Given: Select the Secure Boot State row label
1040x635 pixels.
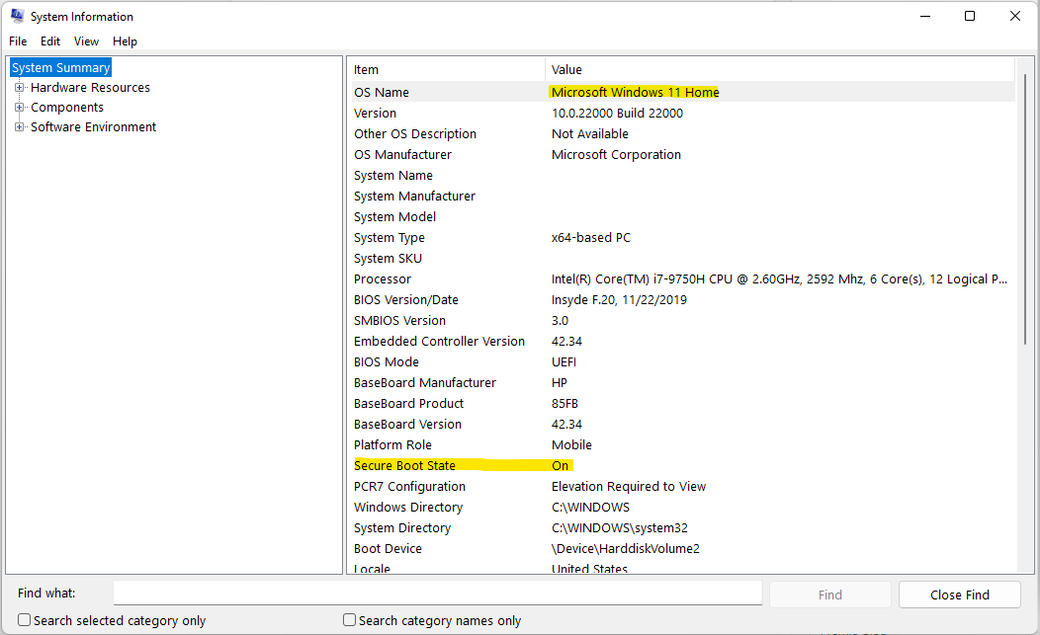Looking at the screenshot, I should pyautogui.click(x=404, y=465).
